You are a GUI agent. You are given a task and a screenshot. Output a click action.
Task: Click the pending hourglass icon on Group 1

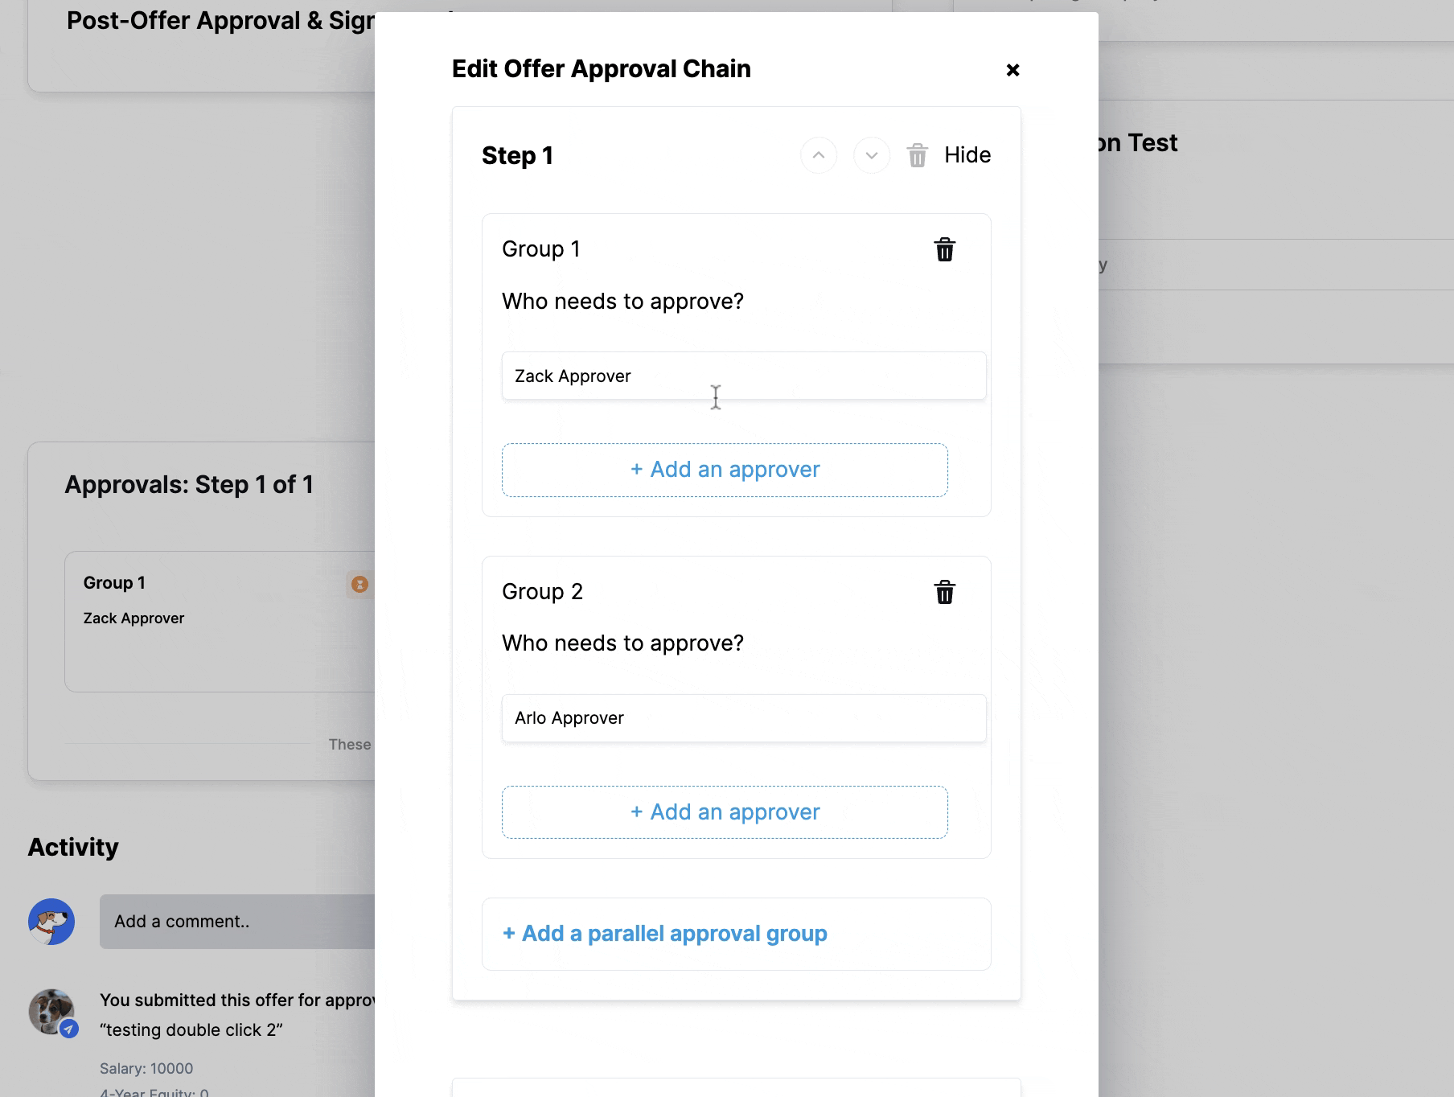359,585
